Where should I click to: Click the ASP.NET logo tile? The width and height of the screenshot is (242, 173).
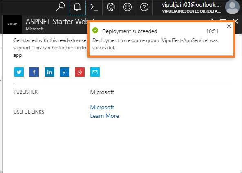tap(12, 24)
